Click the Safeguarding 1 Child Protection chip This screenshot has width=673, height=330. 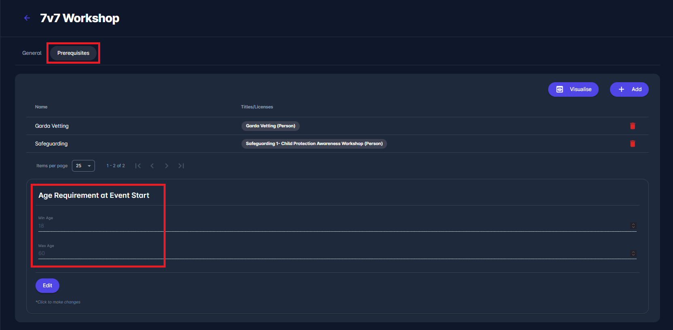tap(314, 144)
